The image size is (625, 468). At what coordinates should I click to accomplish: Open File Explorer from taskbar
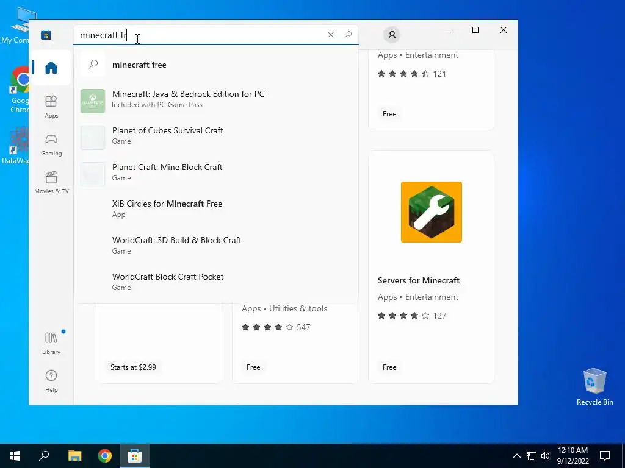[74, 456]
